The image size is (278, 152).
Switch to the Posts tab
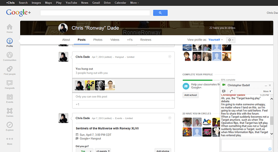tap(81, 40)
